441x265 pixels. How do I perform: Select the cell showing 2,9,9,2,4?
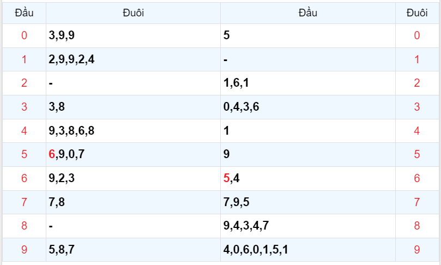[71, 59]
